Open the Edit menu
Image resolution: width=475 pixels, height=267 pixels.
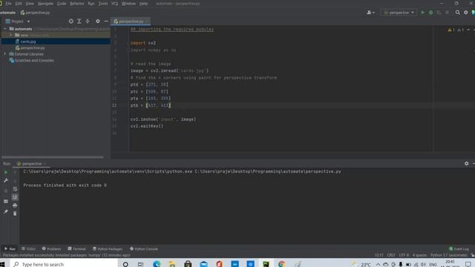tap(19, 4)
